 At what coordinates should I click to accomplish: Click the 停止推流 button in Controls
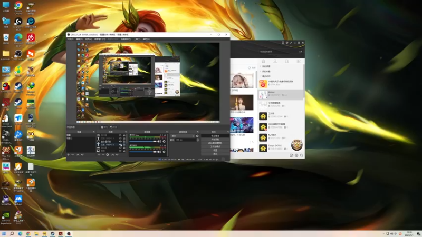[x=215, y=136]
